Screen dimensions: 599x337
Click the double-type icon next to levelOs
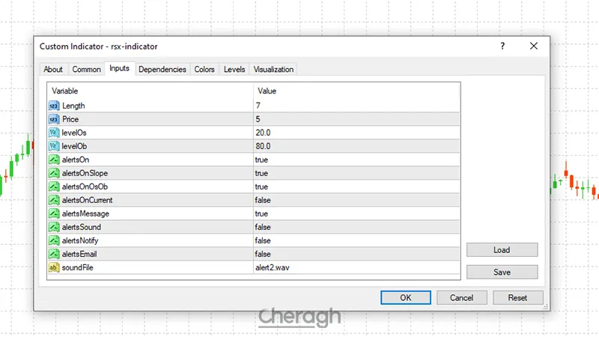[54, 133]
